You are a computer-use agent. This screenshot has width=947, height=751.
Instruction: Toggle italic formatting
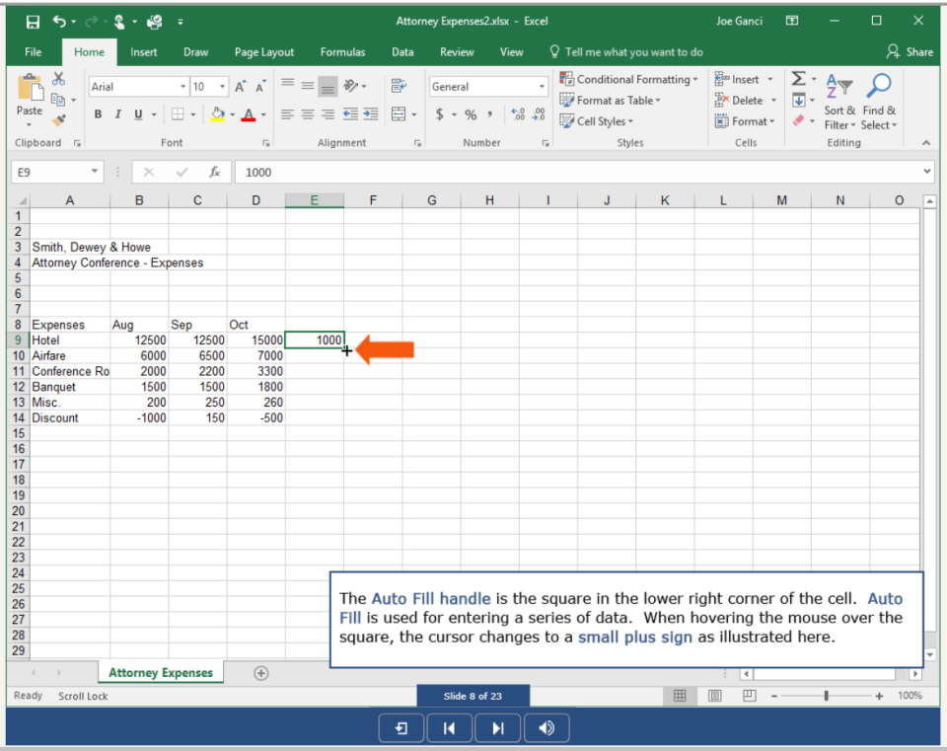(x=118, y=114)
